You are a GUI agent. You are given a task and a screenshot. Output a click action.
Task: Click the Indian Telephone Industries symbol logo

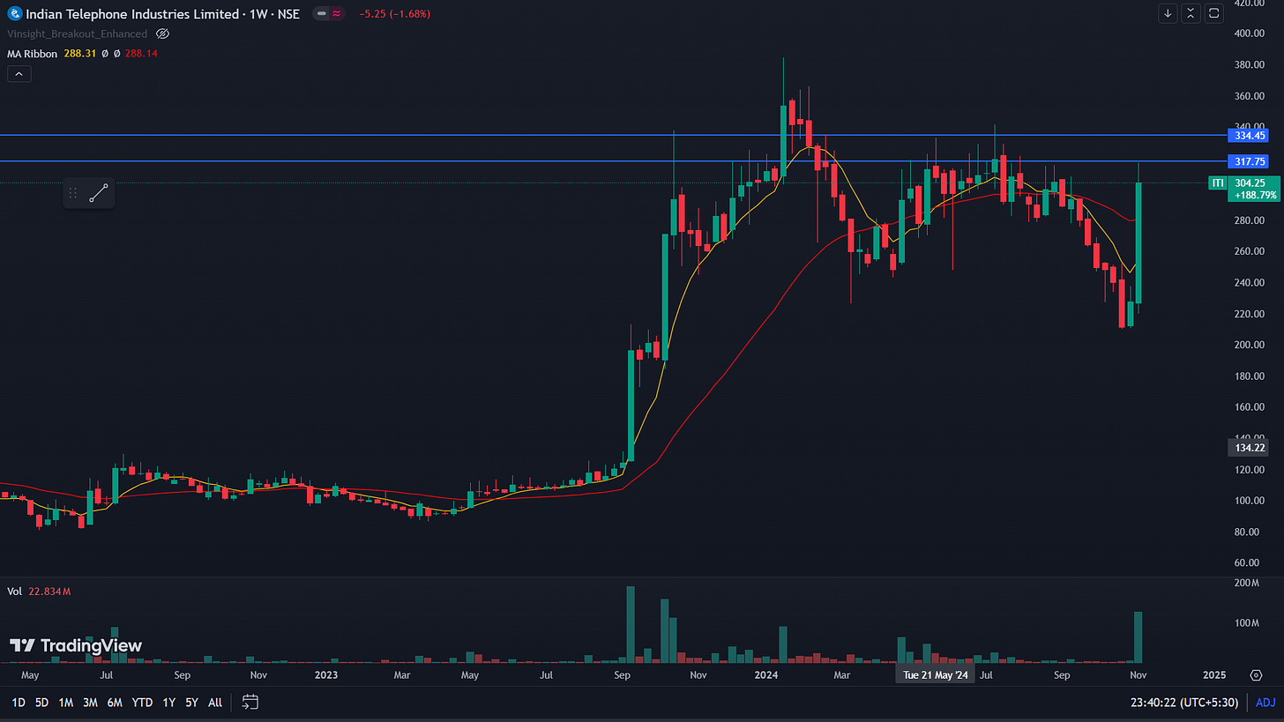(x=12, y=14)
